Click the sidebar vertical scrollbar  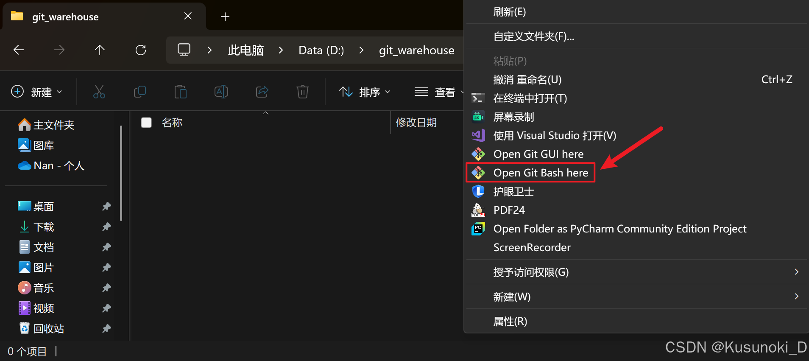coord(121,173)
